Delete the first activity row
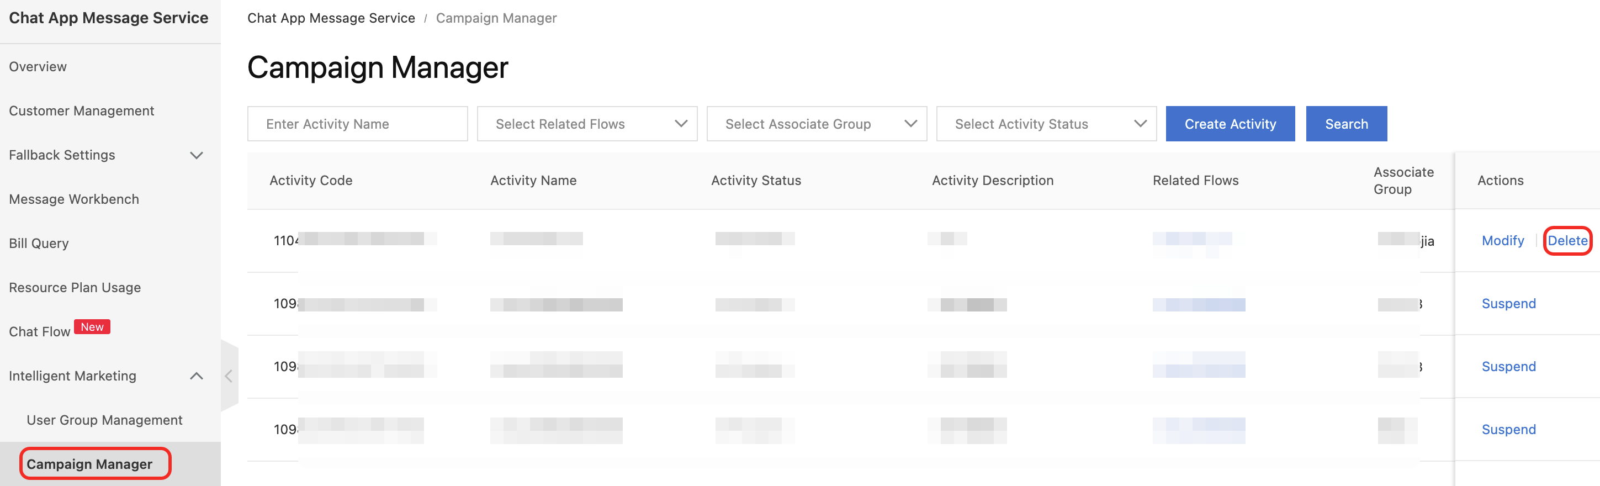This screenshot has width=1600, height=486. click(x=1567, y=240)
